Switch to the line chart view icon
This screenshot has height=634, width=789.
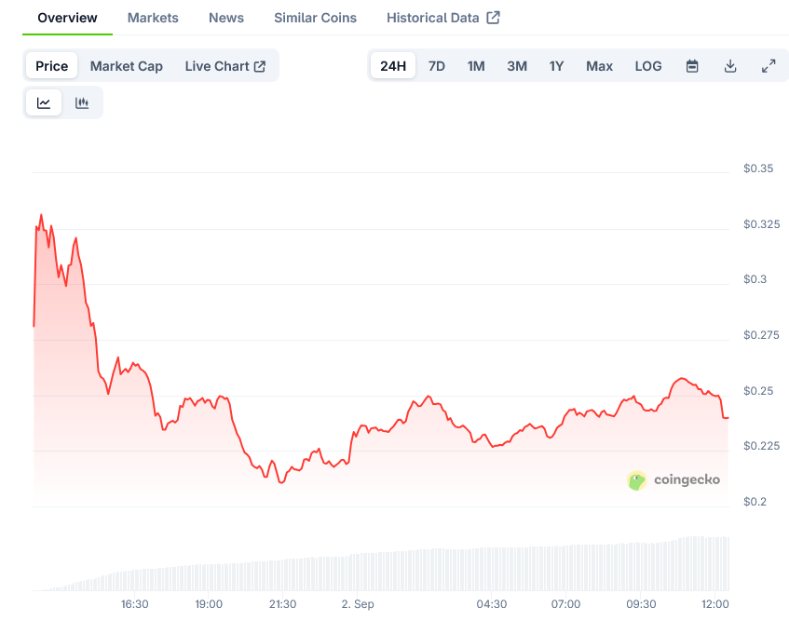click(x=44, y=102)
